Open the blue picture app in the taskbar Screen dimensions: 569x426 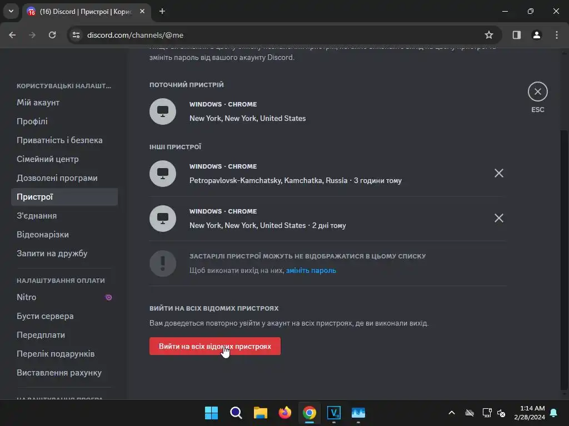point(358,413)
